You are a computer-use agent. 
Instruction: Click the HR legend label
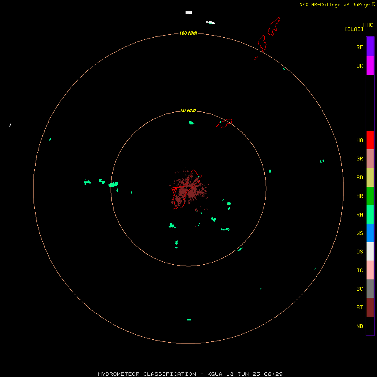pyautogui.click(x=360, y=196)
